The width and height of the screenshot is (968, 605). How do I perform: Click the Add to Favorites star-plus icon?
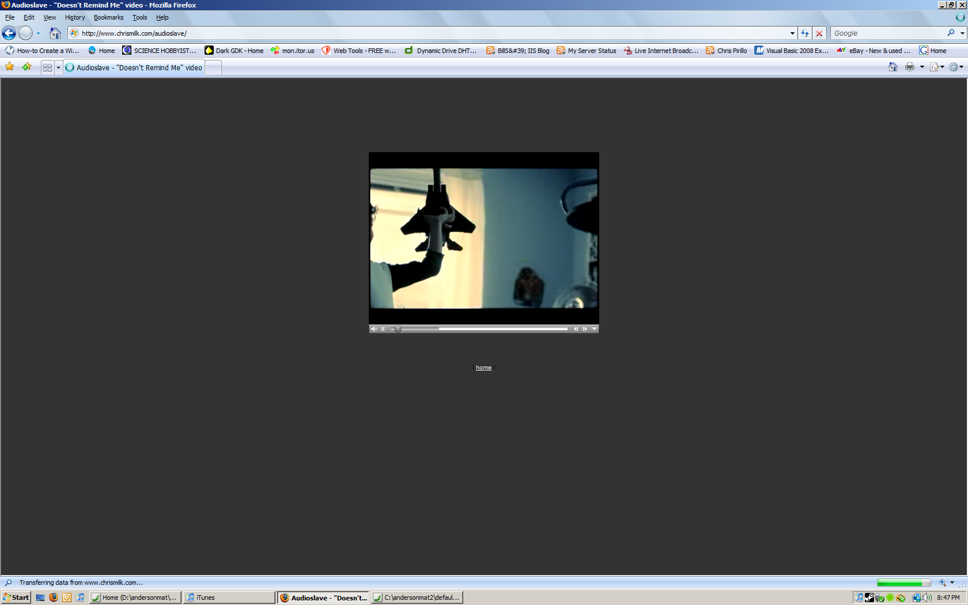pos(27,67)
